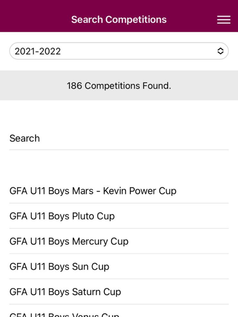The height and width of the screenshot is (317, 238).
Task: Open the hamburger menu icon
Action: 223,20
